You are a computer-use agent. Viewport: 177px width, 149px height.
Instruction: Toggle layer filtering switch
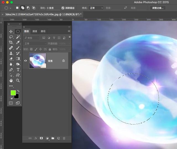click(70, 37)
